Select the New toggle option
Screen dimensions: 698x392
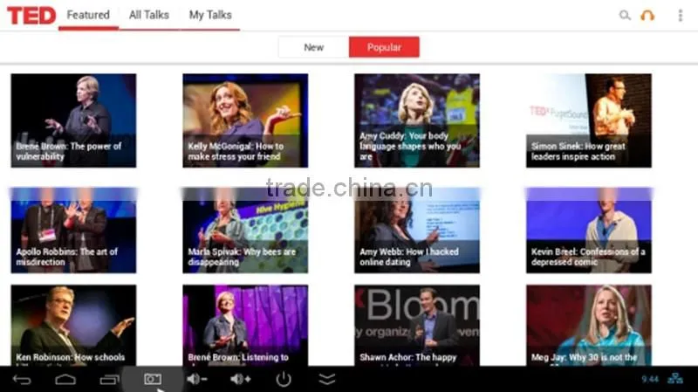[x=314, y=47]
